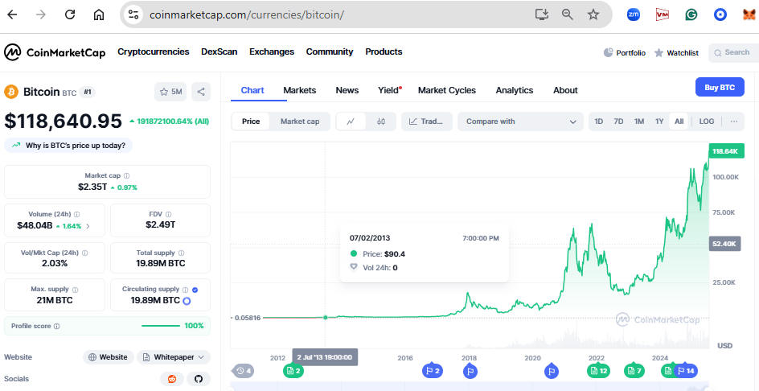Open the DexScan nav menu
Viewport: 759px width, 391px height.
click(x=219, y=51)
